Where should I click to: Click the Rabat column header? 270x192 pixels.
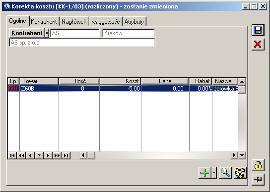201,81
